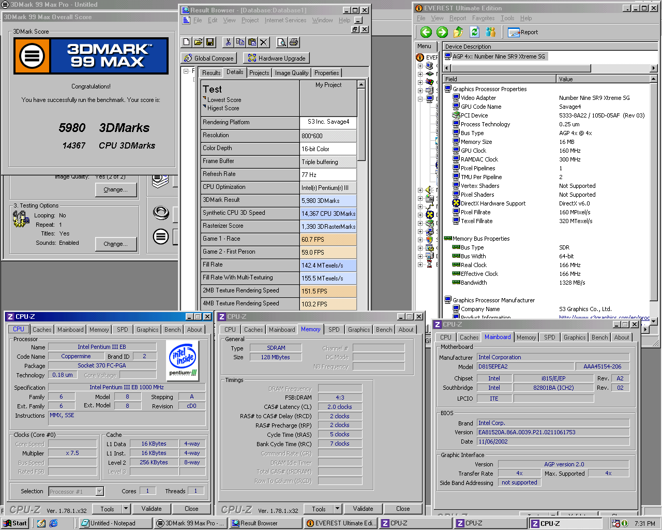This screenshot has height=530, width=662.
Task: Collapse the Project tree node in Result Browser
Action: 186,71
